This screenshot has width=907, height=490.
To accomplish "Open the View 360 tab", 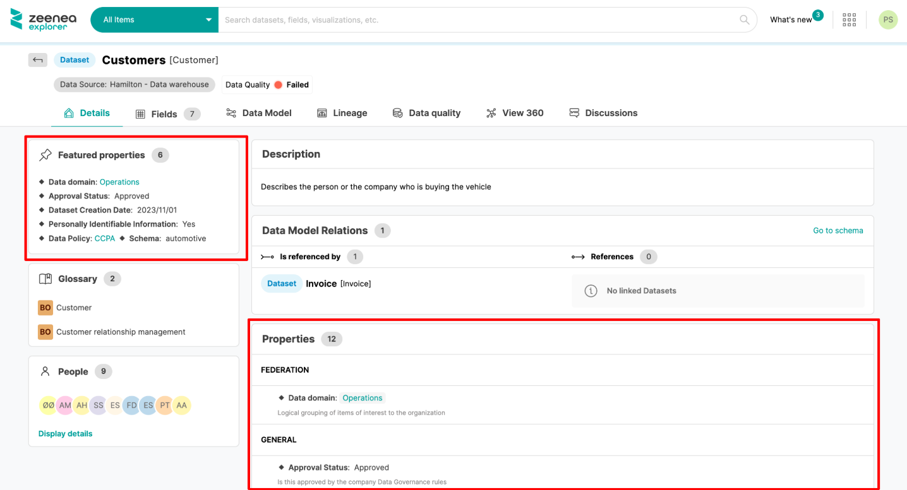I will point(515,113).
